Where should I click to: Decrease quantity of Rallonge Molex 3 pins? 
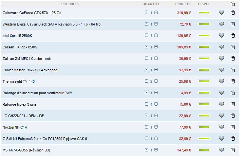point(146,104)
